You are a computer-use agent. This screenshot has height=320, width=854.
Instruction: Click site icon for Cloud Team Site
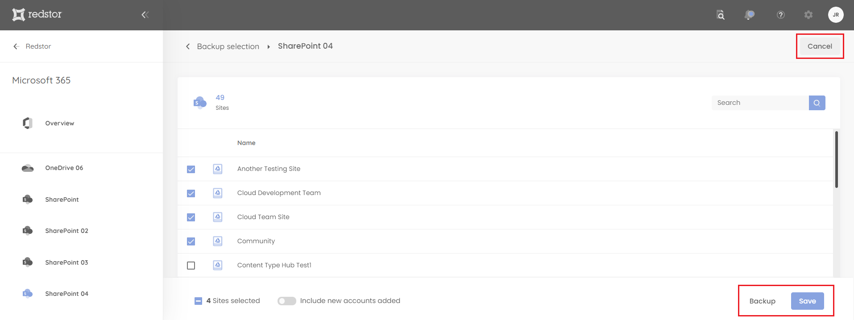tap(218, 217)
